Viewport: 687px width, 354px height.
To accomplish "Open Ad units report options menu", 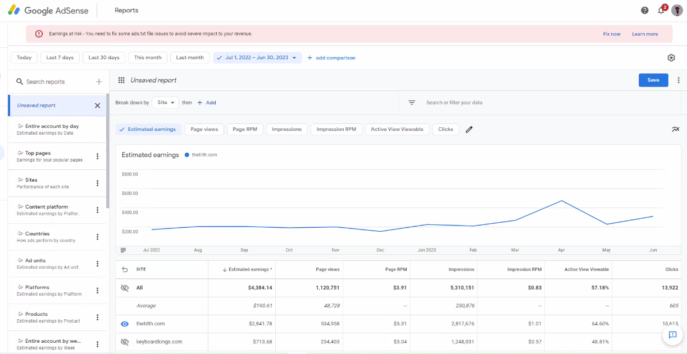I will [97, 264].
